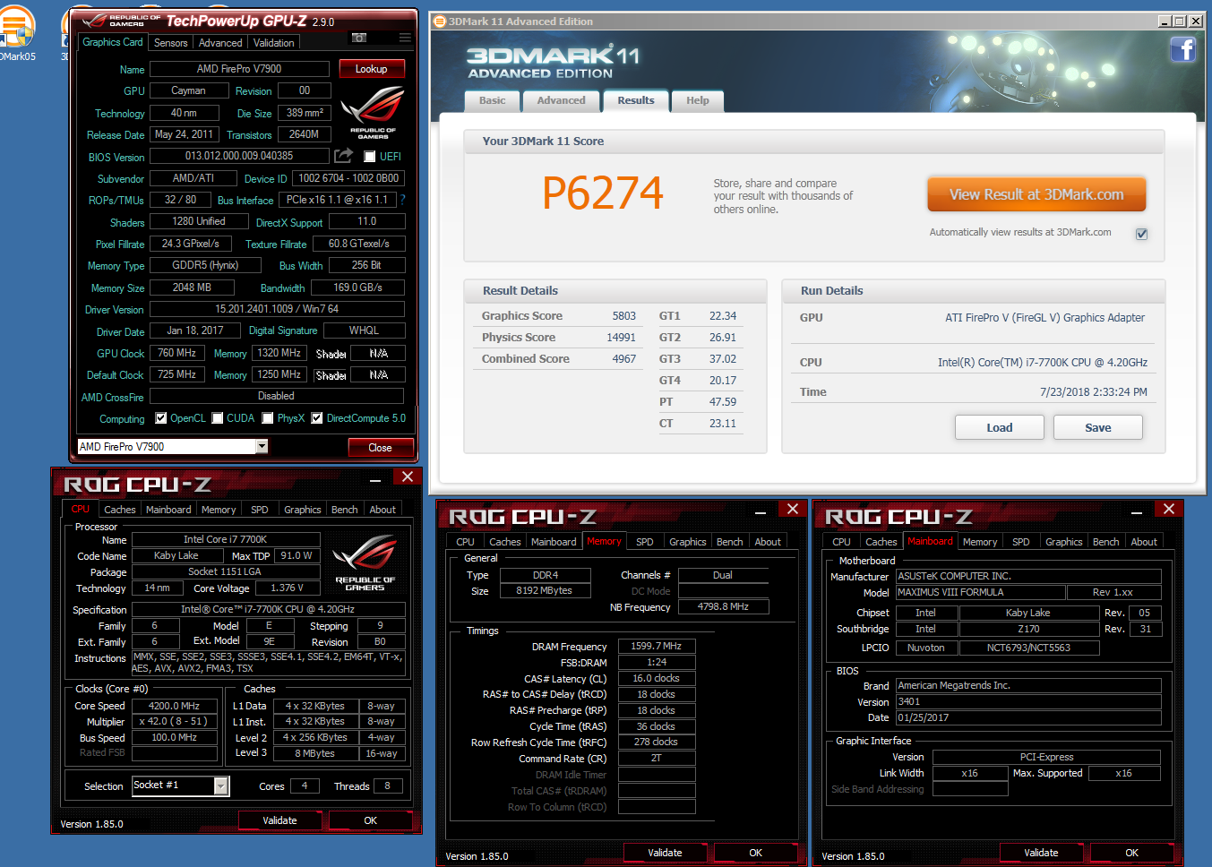The height and width of the screenshot is (867, 1212).
Task: Open the Facebook icon in 3DMark 11
Action: click(x=1182, y=48)
